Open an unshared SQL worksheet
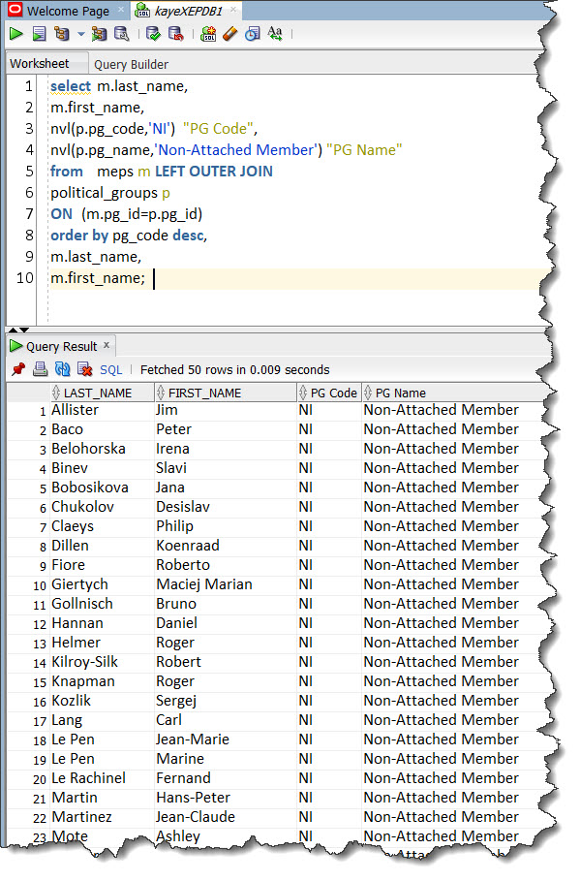Image resolution: width=580 pixels, height=881 pixels. click(x=208, y=34)
